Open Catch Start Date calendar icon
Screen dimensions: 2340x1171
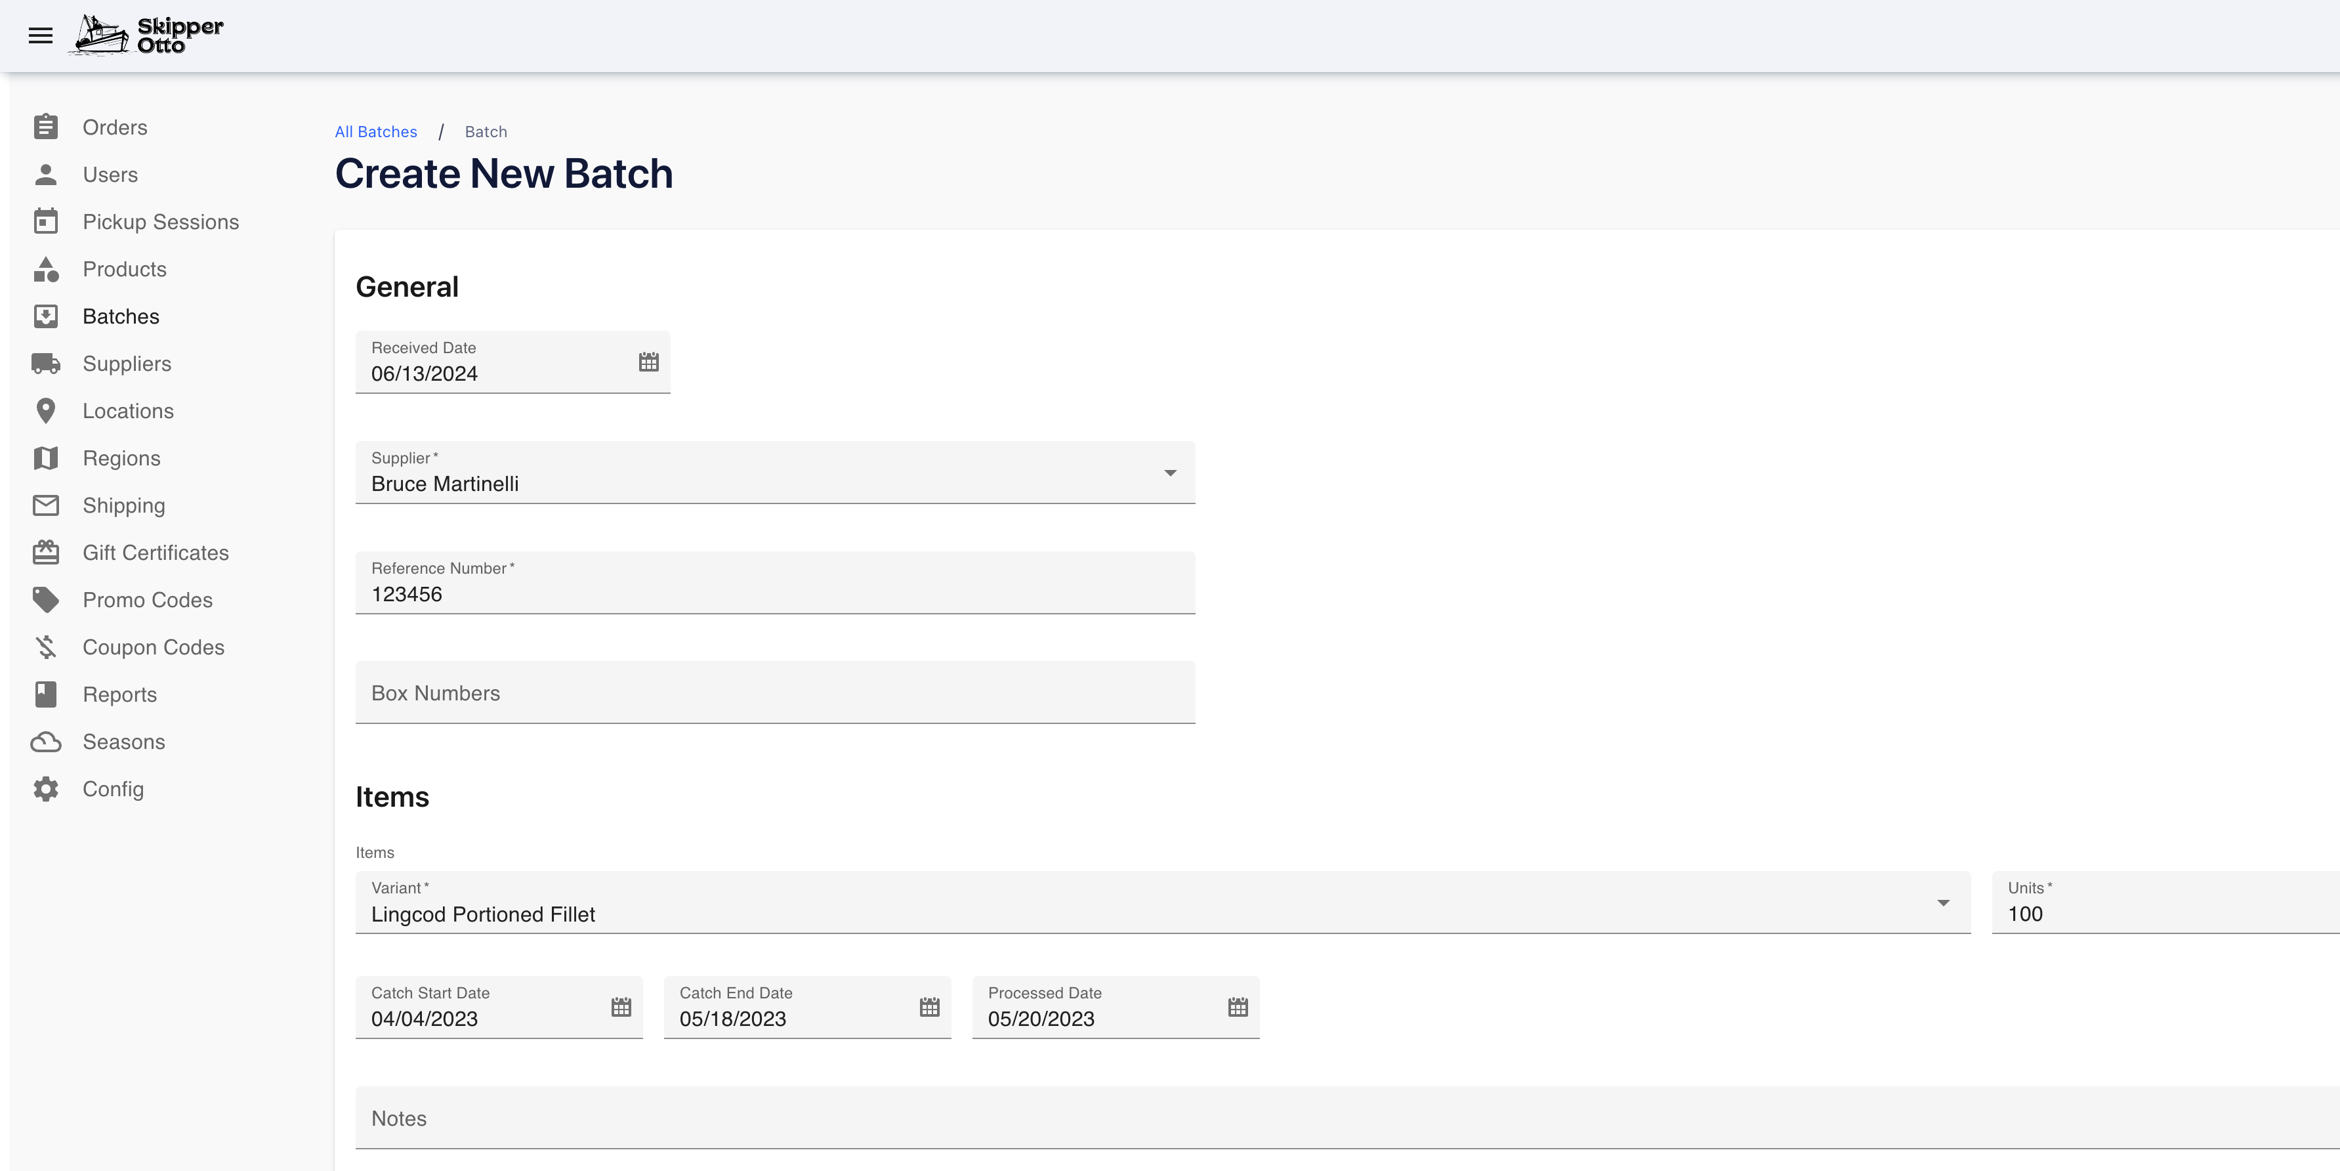click(x=620, y=1006)
